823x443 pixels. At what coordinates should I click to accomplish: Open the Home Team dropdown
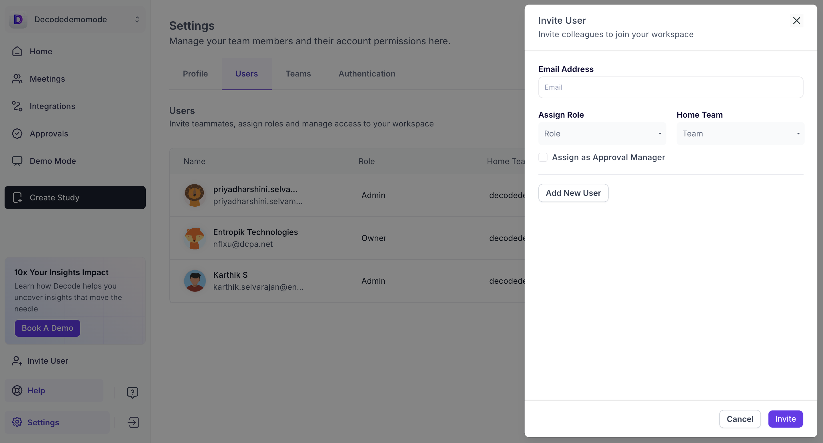click(x=740, y=134)
